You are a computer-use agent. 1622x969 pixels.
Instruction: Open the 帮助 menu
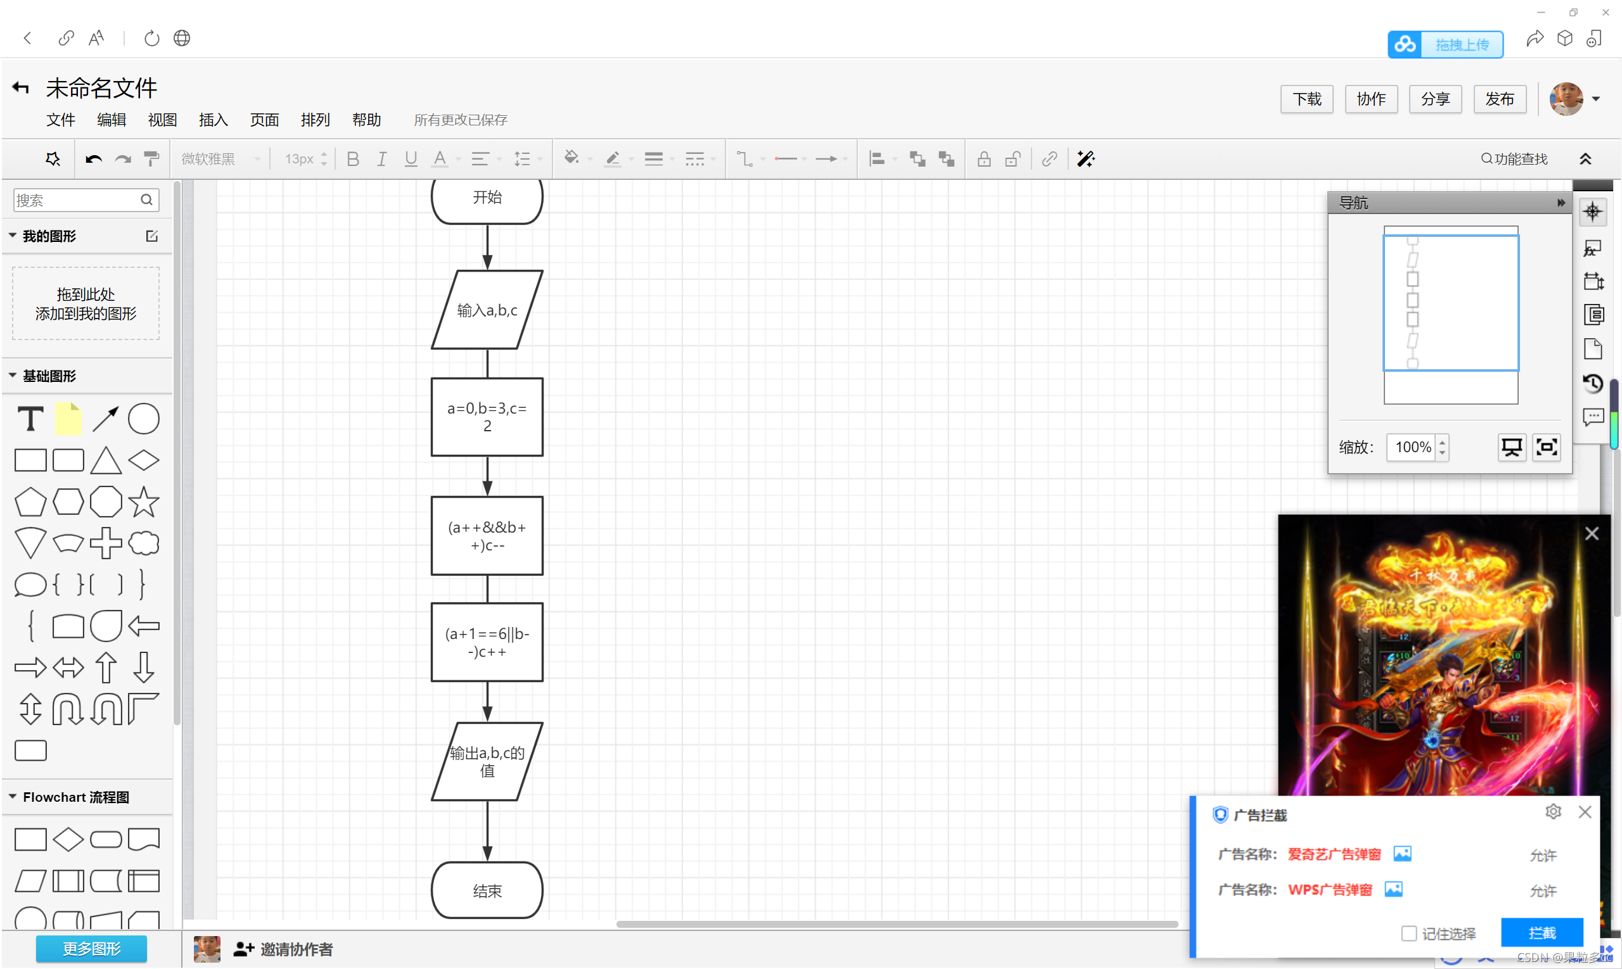tap(366, 120)
